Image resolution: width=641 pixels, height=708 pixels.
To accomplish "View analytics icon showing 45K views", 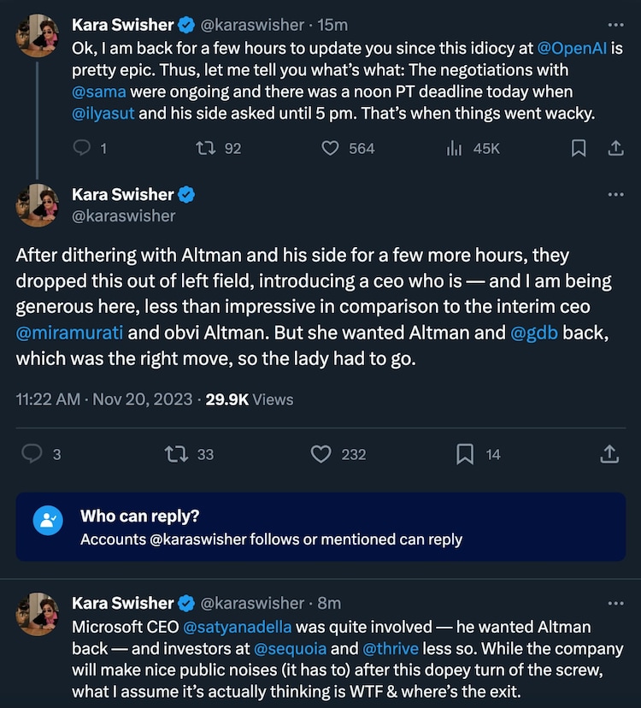I will 455,148.
